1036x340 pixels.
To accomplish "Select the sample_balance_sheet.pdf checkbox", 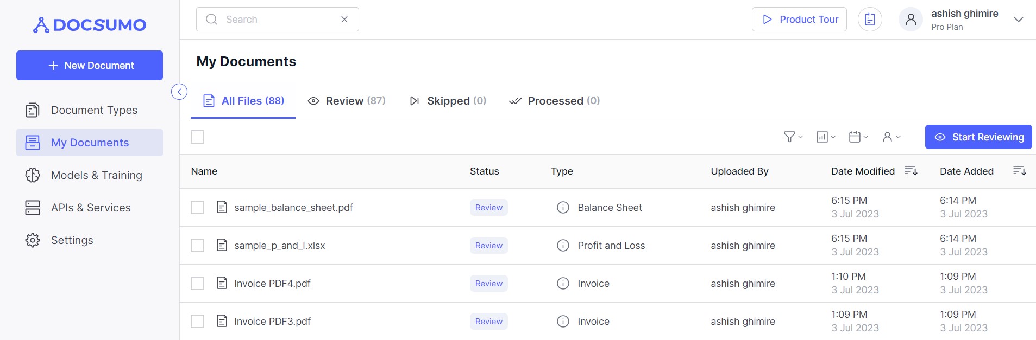I will pos(198,208).
